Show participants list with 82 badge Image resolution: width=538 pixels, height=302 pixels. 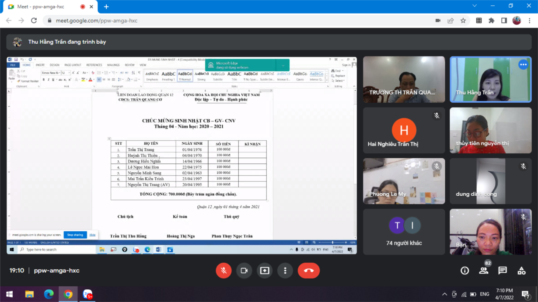click(x=484, y=271)
